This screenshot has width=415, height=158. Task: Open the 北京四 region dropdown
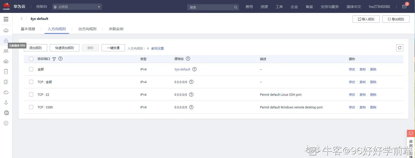click(77, 7)
